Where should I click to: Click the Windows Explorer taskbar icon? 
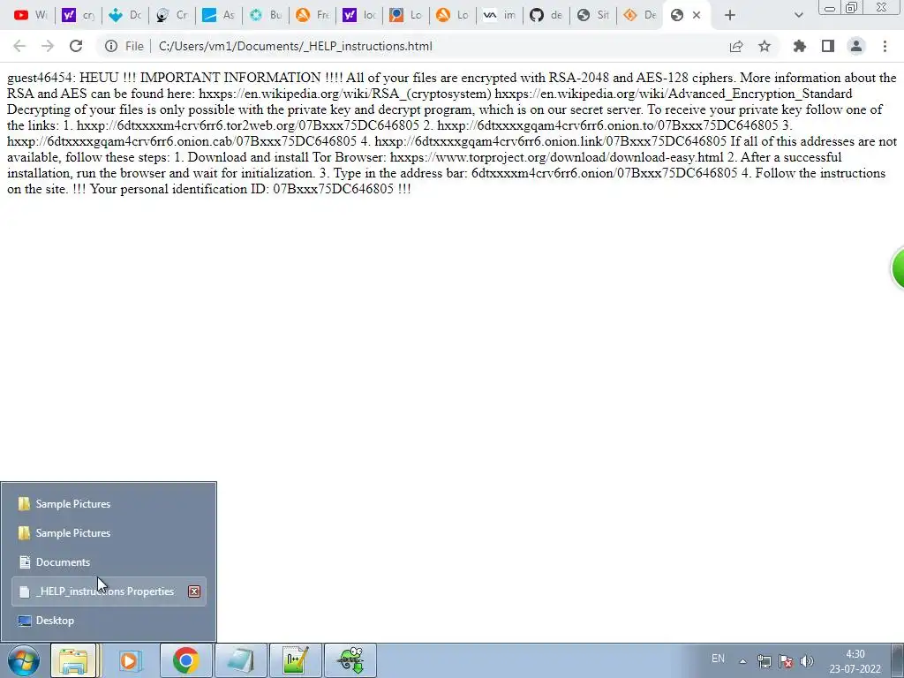[x=74, y=660]
